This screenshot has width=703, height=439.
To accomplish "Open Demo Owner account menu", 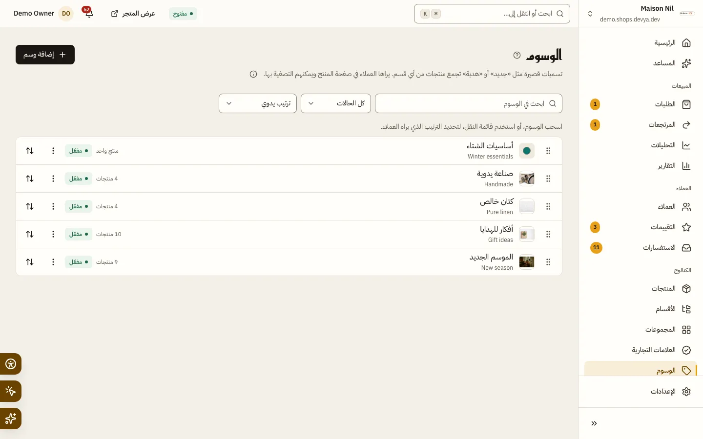I will pos(43,14).
